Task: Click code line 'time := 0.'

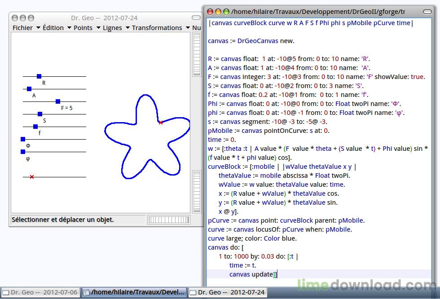Action: (x=222, y=140)
